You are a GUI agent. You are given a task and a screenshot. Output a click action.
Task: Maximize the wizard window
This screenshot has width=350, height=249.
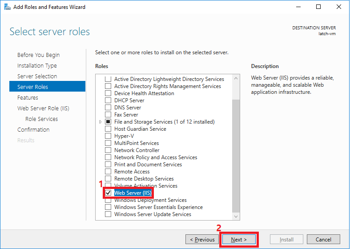318,7
